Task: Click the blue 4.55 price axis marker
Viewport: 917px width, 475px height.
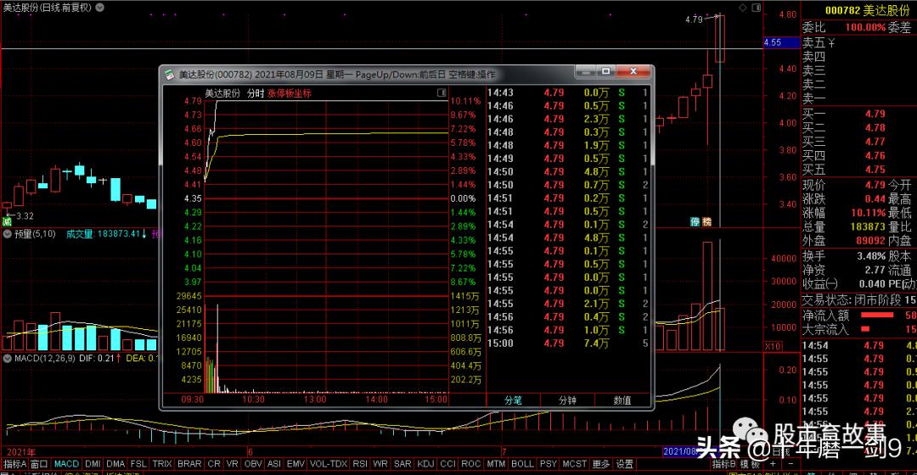Action: (773, 42)
